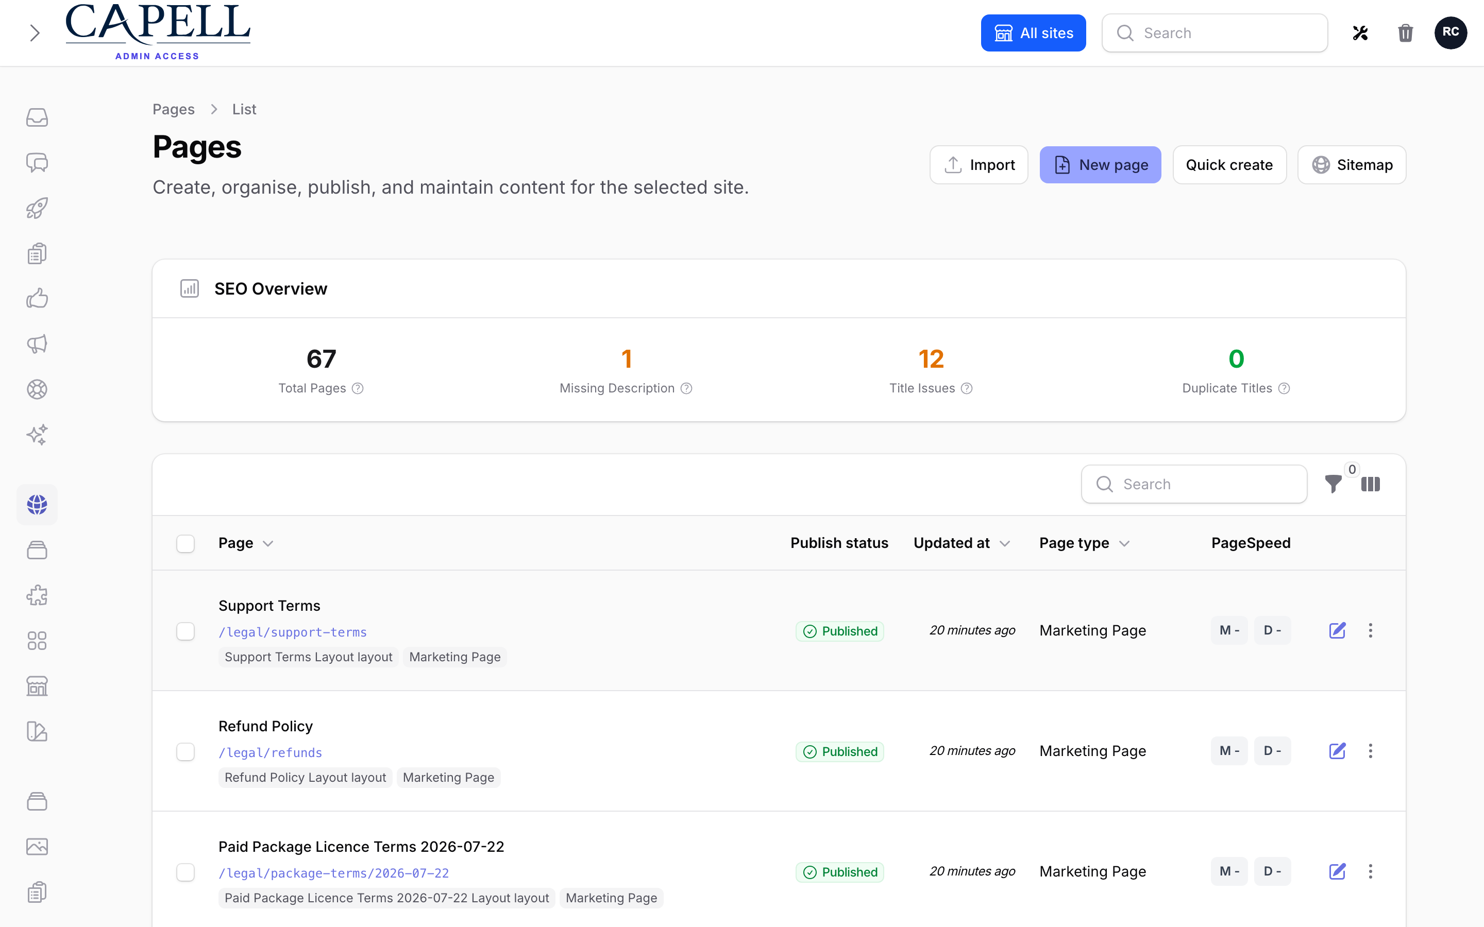The width and height of the screenshot is (1484, 927).
Task: Tick the Paid Package Licence Terms row checkbox
Action: (x=185, y=872)
